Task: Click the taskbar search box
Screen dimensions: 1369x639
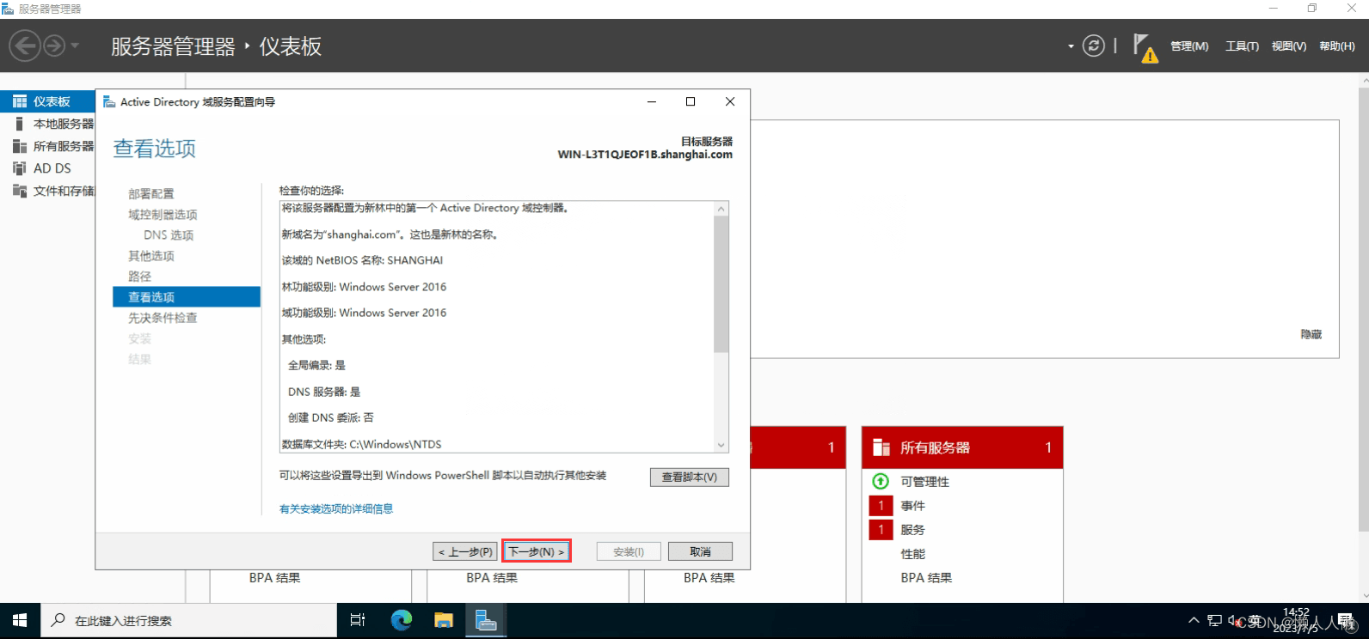Action: coord(188,620)
